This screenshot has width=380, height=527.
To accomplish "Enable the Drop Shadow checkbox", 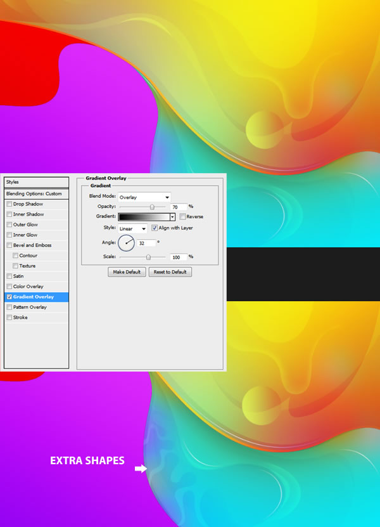I will [x=9, y=204].
